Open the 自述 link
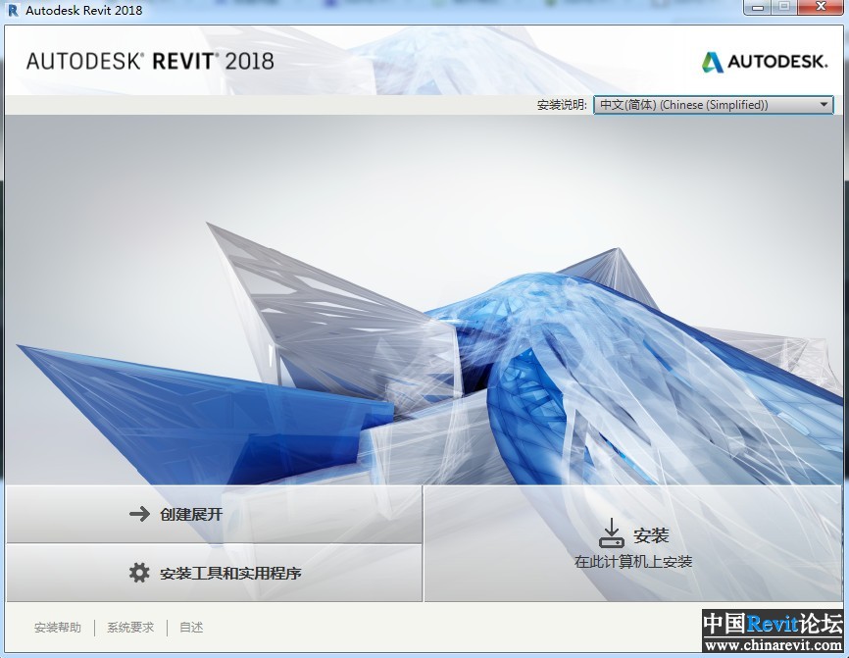Viewport: 849px width, 658px height. [x=191, y=628]
